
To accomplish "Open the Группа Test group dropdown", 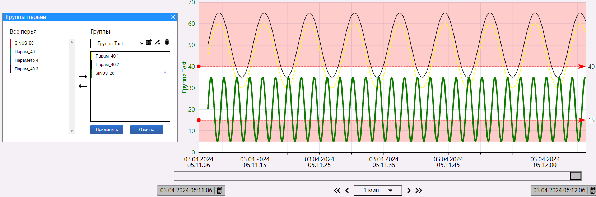I will pos(118,43).
